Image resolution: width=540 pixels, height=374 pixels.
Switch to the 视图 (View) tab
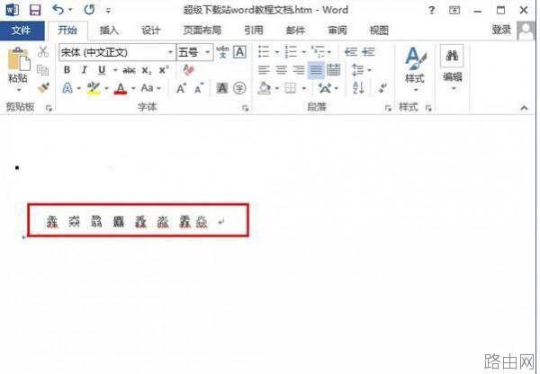pyautogui.click(x=379, y=31)
